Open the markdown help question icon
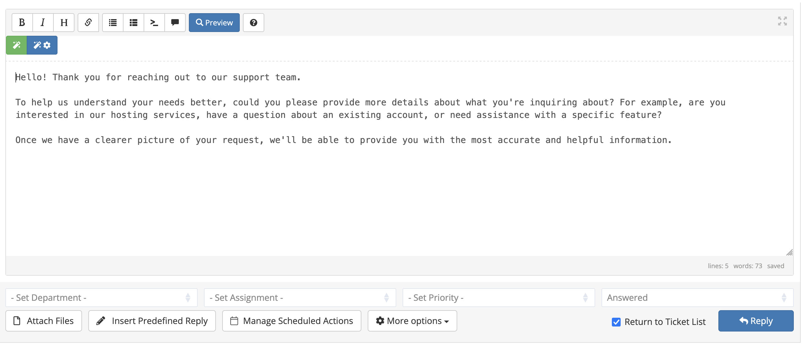This screenshot has width=807, height=345. click(x=253, y=23)
